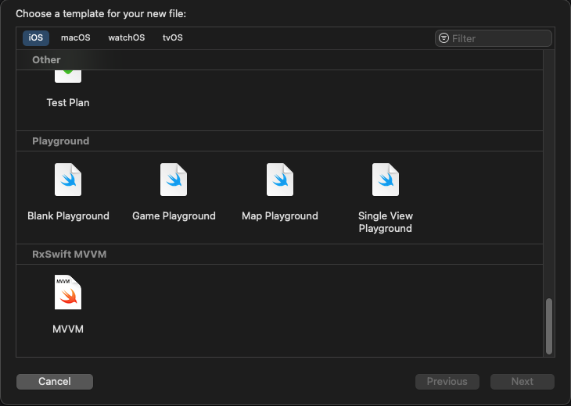Click the Game Playground label
The height and width of the screenshot is (406, 571).
(x=174, y=216)
